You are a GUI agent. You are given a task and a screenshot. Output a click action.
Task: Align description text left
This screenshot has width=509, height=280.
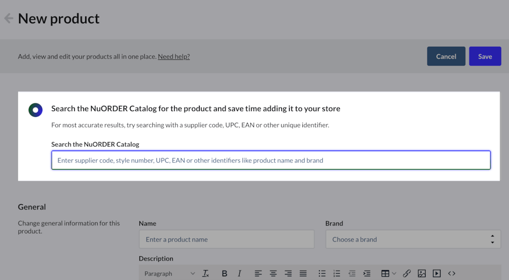pyautogui.click(x=258, y=274)
